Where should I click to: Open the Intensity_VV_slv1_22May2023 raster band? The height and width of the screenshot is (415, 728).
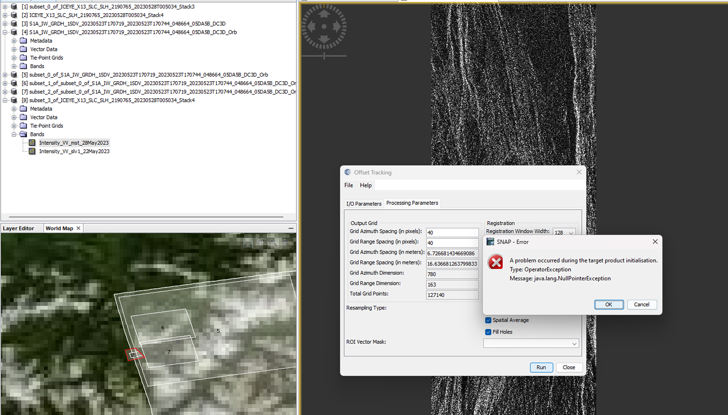click(x=74, y=151)
